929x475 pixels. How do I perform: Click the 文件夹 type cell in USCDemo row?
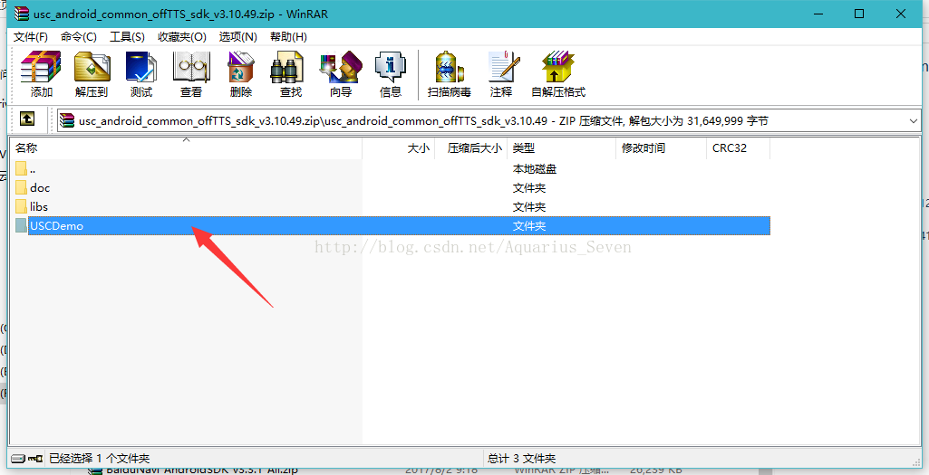coord(529,225)
